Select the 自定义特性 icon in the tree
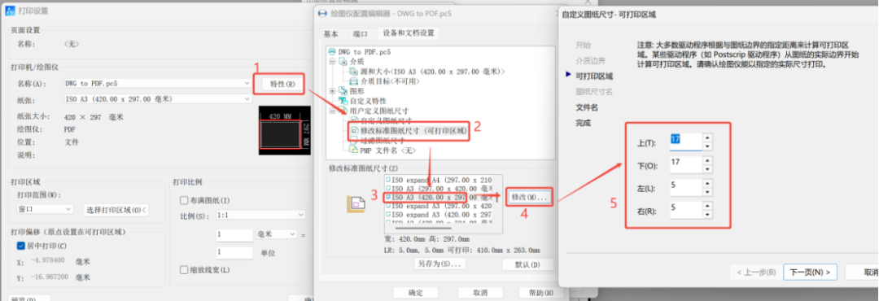The height and width of the screenshot is (301, 879). click(343, 101)
